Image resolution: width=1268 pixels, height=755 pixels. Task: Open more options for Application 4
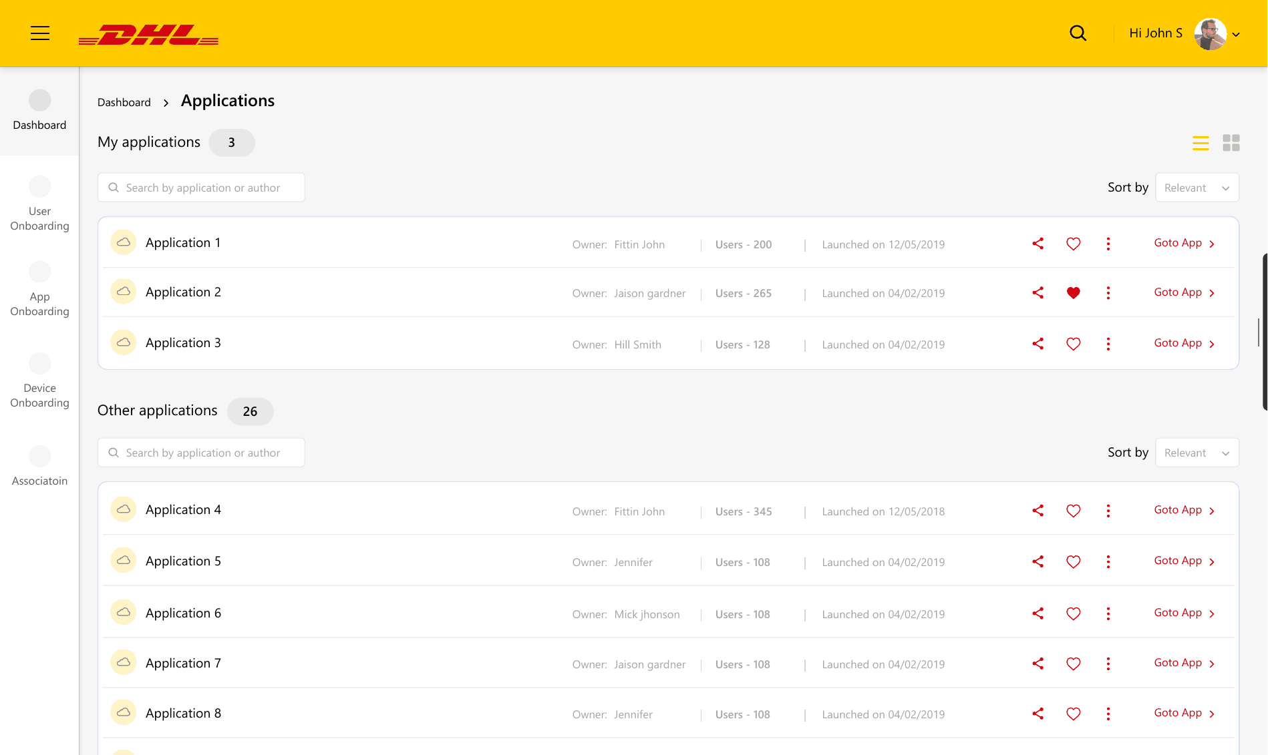[x=1108, y=511]
